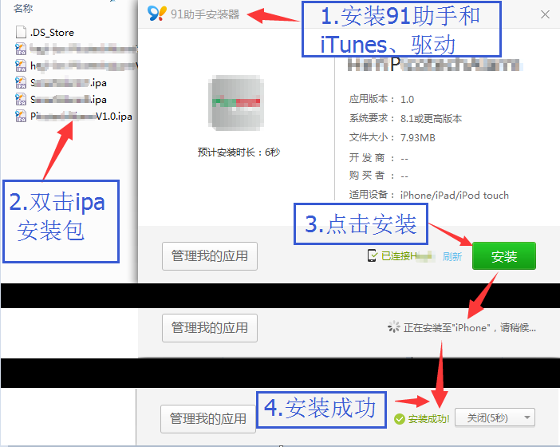
Task: Click the 刷新 refresh link
Action: (452, 256)
